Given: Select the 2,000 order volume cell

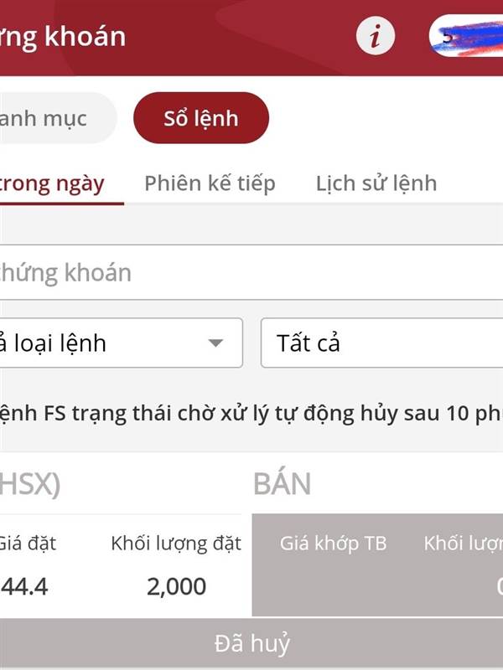Looking at the screenshot, I should [176, 586].
